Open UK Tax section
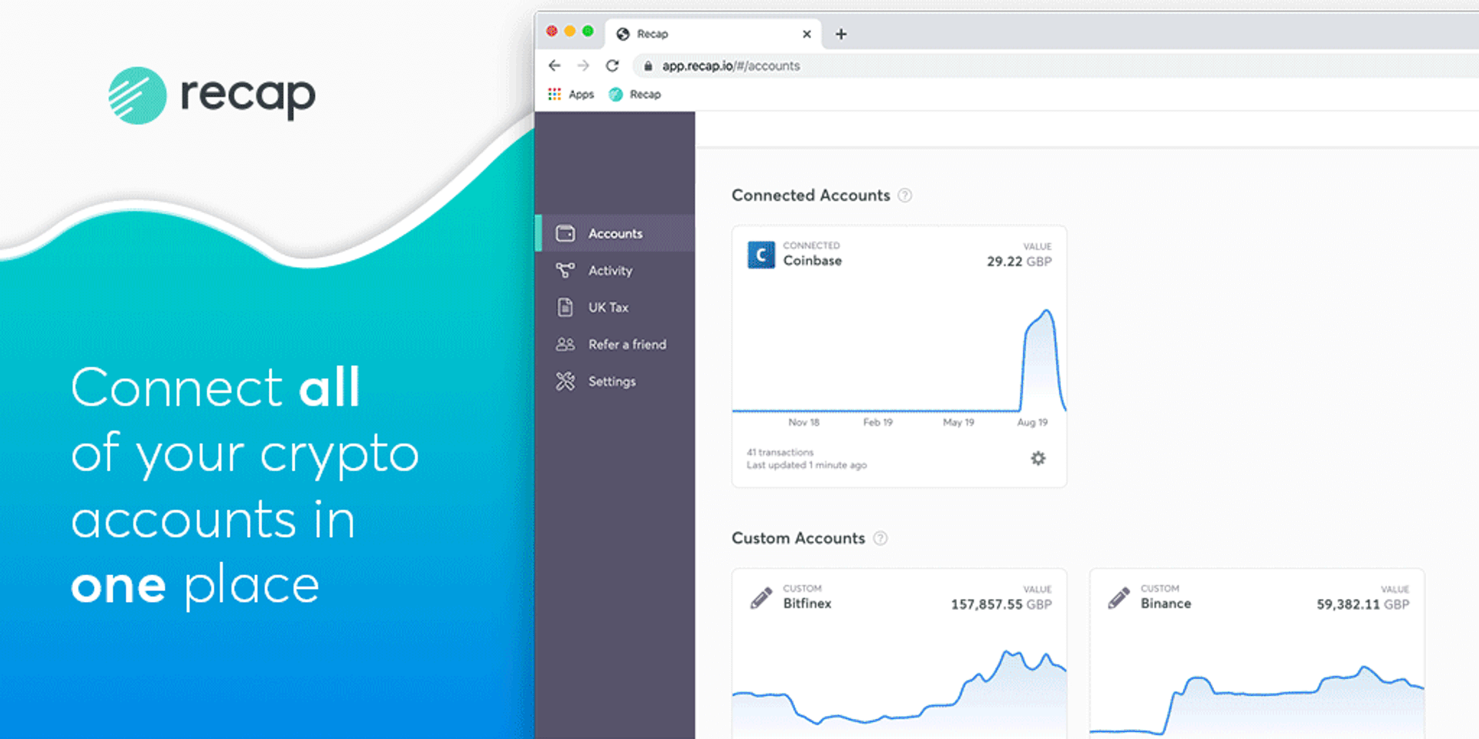 (x=615, y=307)
